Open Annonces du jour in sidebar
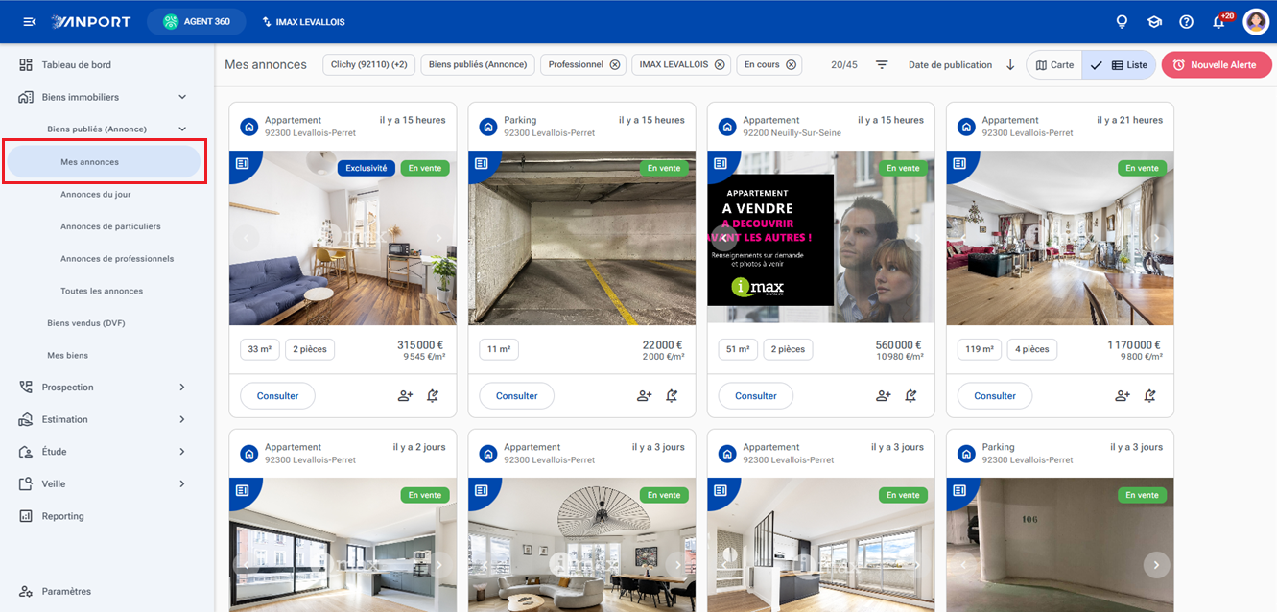The width and height of the screenshot is (1277, 612). tap(96, 194)
